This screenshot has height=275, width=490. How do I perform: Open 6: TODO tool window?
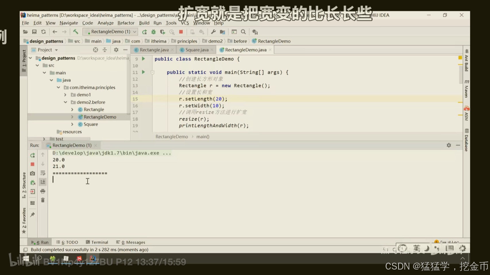point(67,242)
